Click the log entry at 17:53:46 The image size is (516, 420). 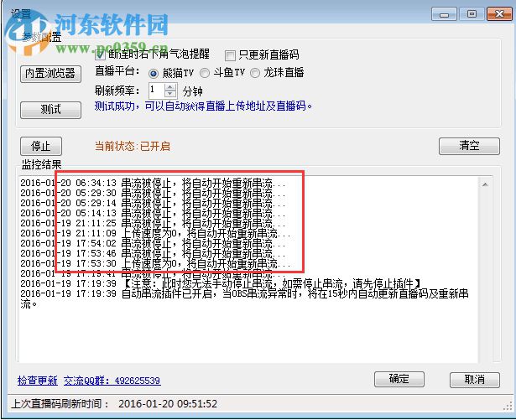153,254
